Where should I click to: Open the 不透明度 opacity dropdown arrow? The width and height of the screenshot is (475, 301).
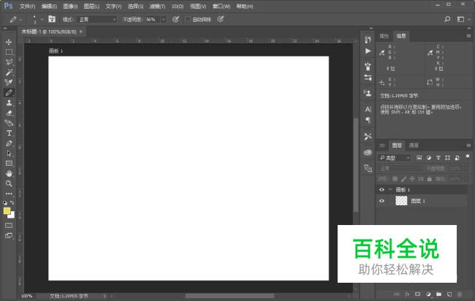tap(163, 19)
